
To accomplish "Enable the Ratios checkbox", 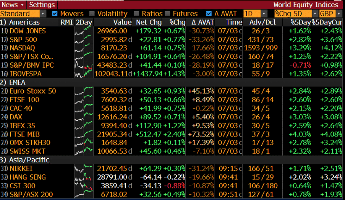I will coord(136,14).
